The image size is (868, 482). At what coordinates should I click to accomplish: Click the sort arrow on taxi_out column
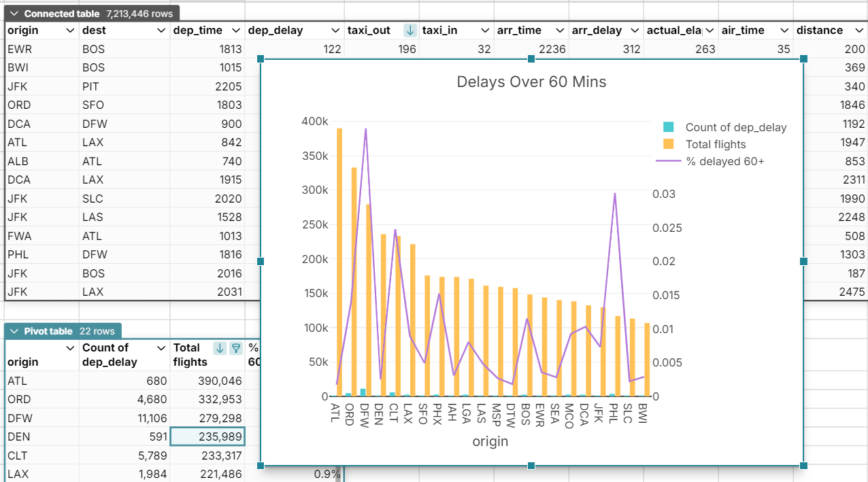tap(410, 30)
